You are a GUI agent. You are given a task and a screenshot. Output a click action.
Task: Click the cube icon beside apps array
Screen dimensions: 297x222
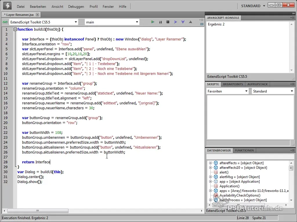click(x=216, y=191)
